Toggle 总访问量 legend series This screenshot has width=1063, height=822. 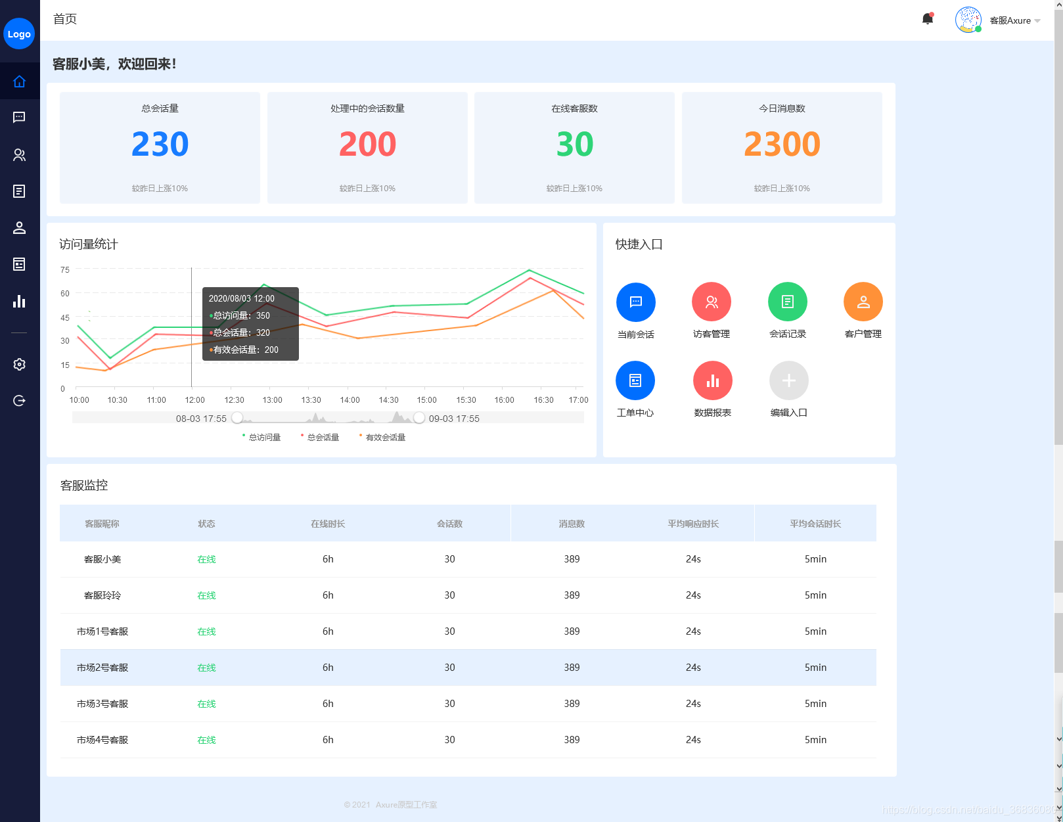click(x=261, y=437)
